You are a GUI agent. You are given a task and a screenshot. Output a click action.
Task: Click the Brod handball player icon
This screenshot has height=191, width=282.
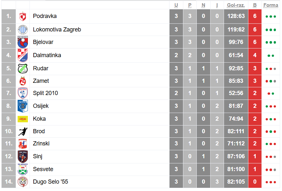[22, 131]
